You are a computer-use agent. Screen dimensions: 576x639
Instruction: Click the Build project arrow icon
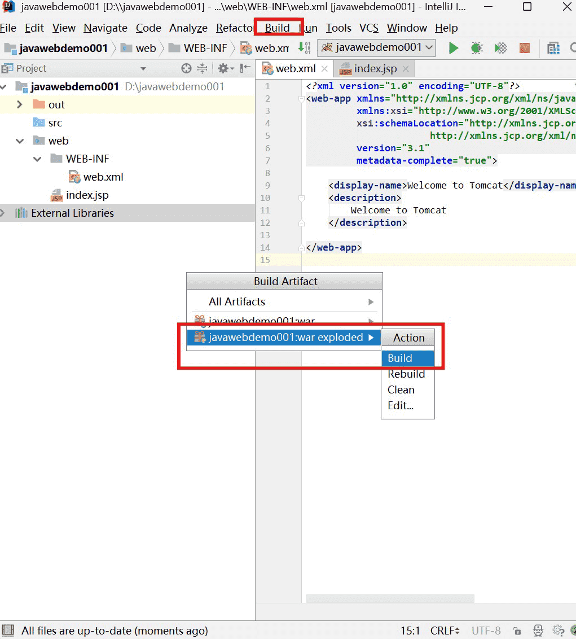click(304, 48)
